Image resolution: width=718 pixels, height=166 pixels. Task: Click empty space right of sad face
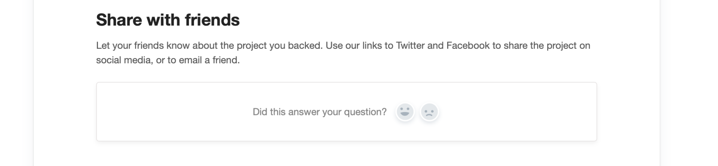[x=516, y=112]
